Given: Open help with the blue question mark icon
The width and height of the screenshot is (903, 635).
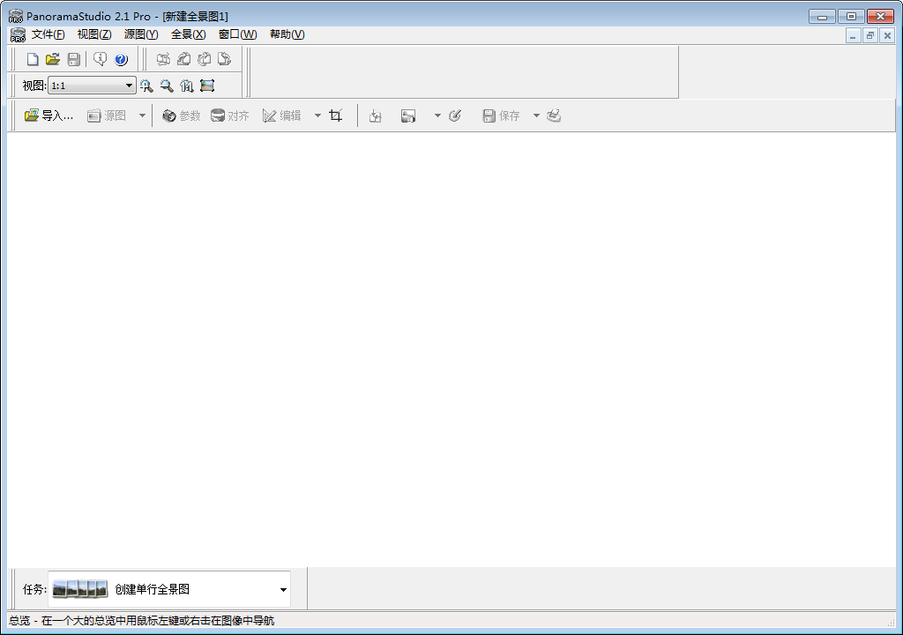Looking at the screenshot, I should pos(121,59).
